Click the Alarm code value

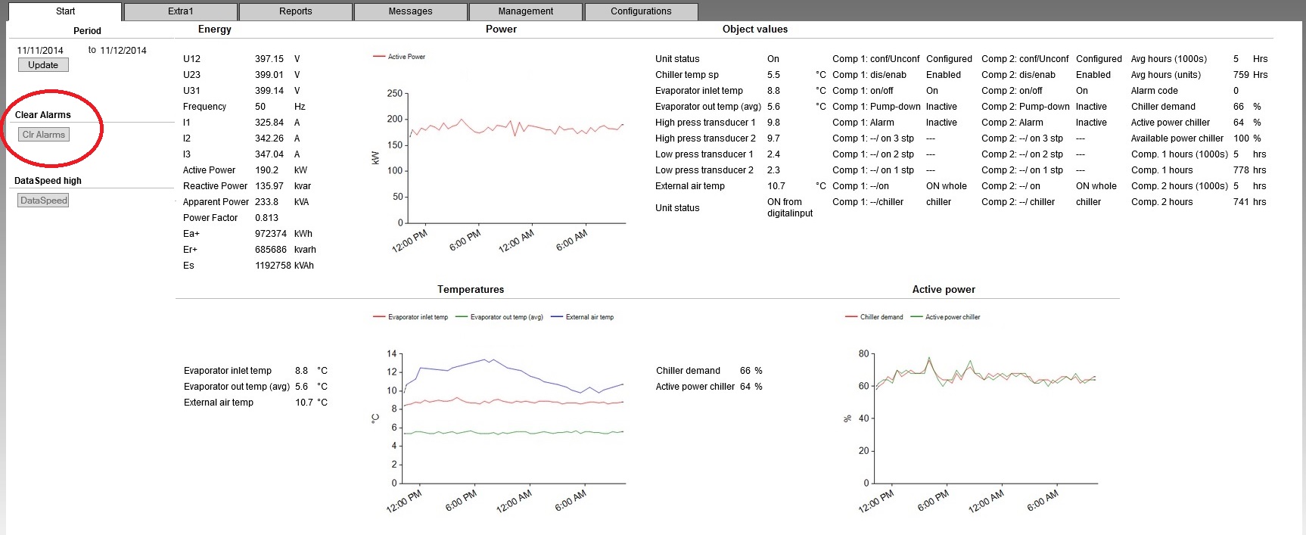tap(1236, 91)
